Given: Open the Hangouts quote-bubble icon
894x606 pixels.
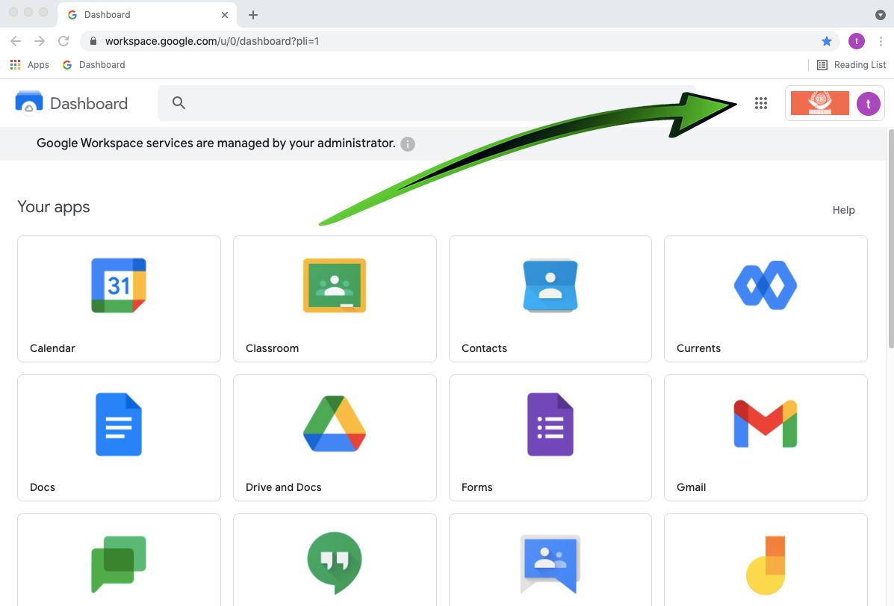Looking at the screenshot, I should click(335, 563).
